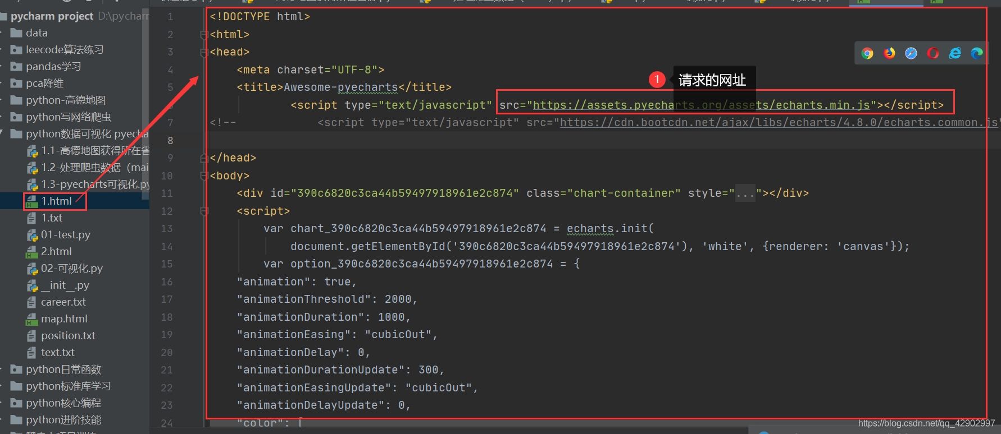The image size is (1001, 434).
Task: Click the pandas学习 folder icon
Action: pos(16,66)
